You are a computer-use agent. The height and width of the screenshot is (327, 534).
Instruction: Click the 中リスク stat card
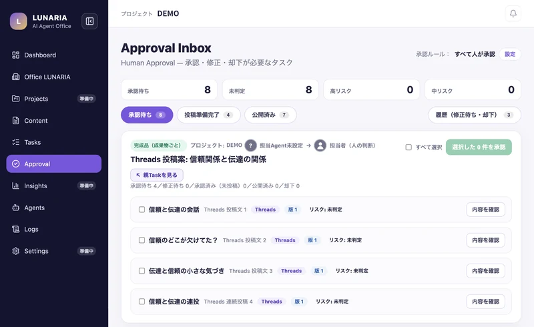473,89
